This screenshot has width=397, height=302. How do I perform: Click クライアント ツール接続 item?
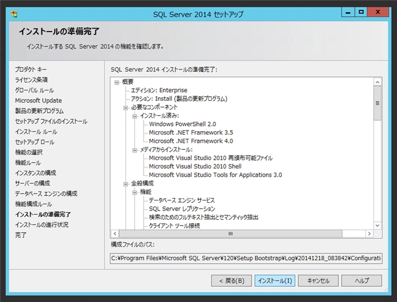tap(174, 226)
